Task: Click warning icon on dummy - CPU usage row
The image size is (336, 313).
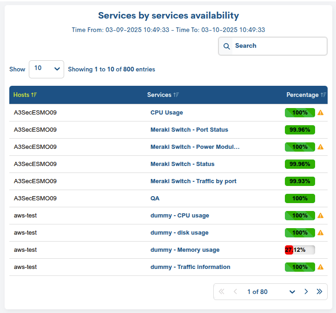Action: (320, 216)
